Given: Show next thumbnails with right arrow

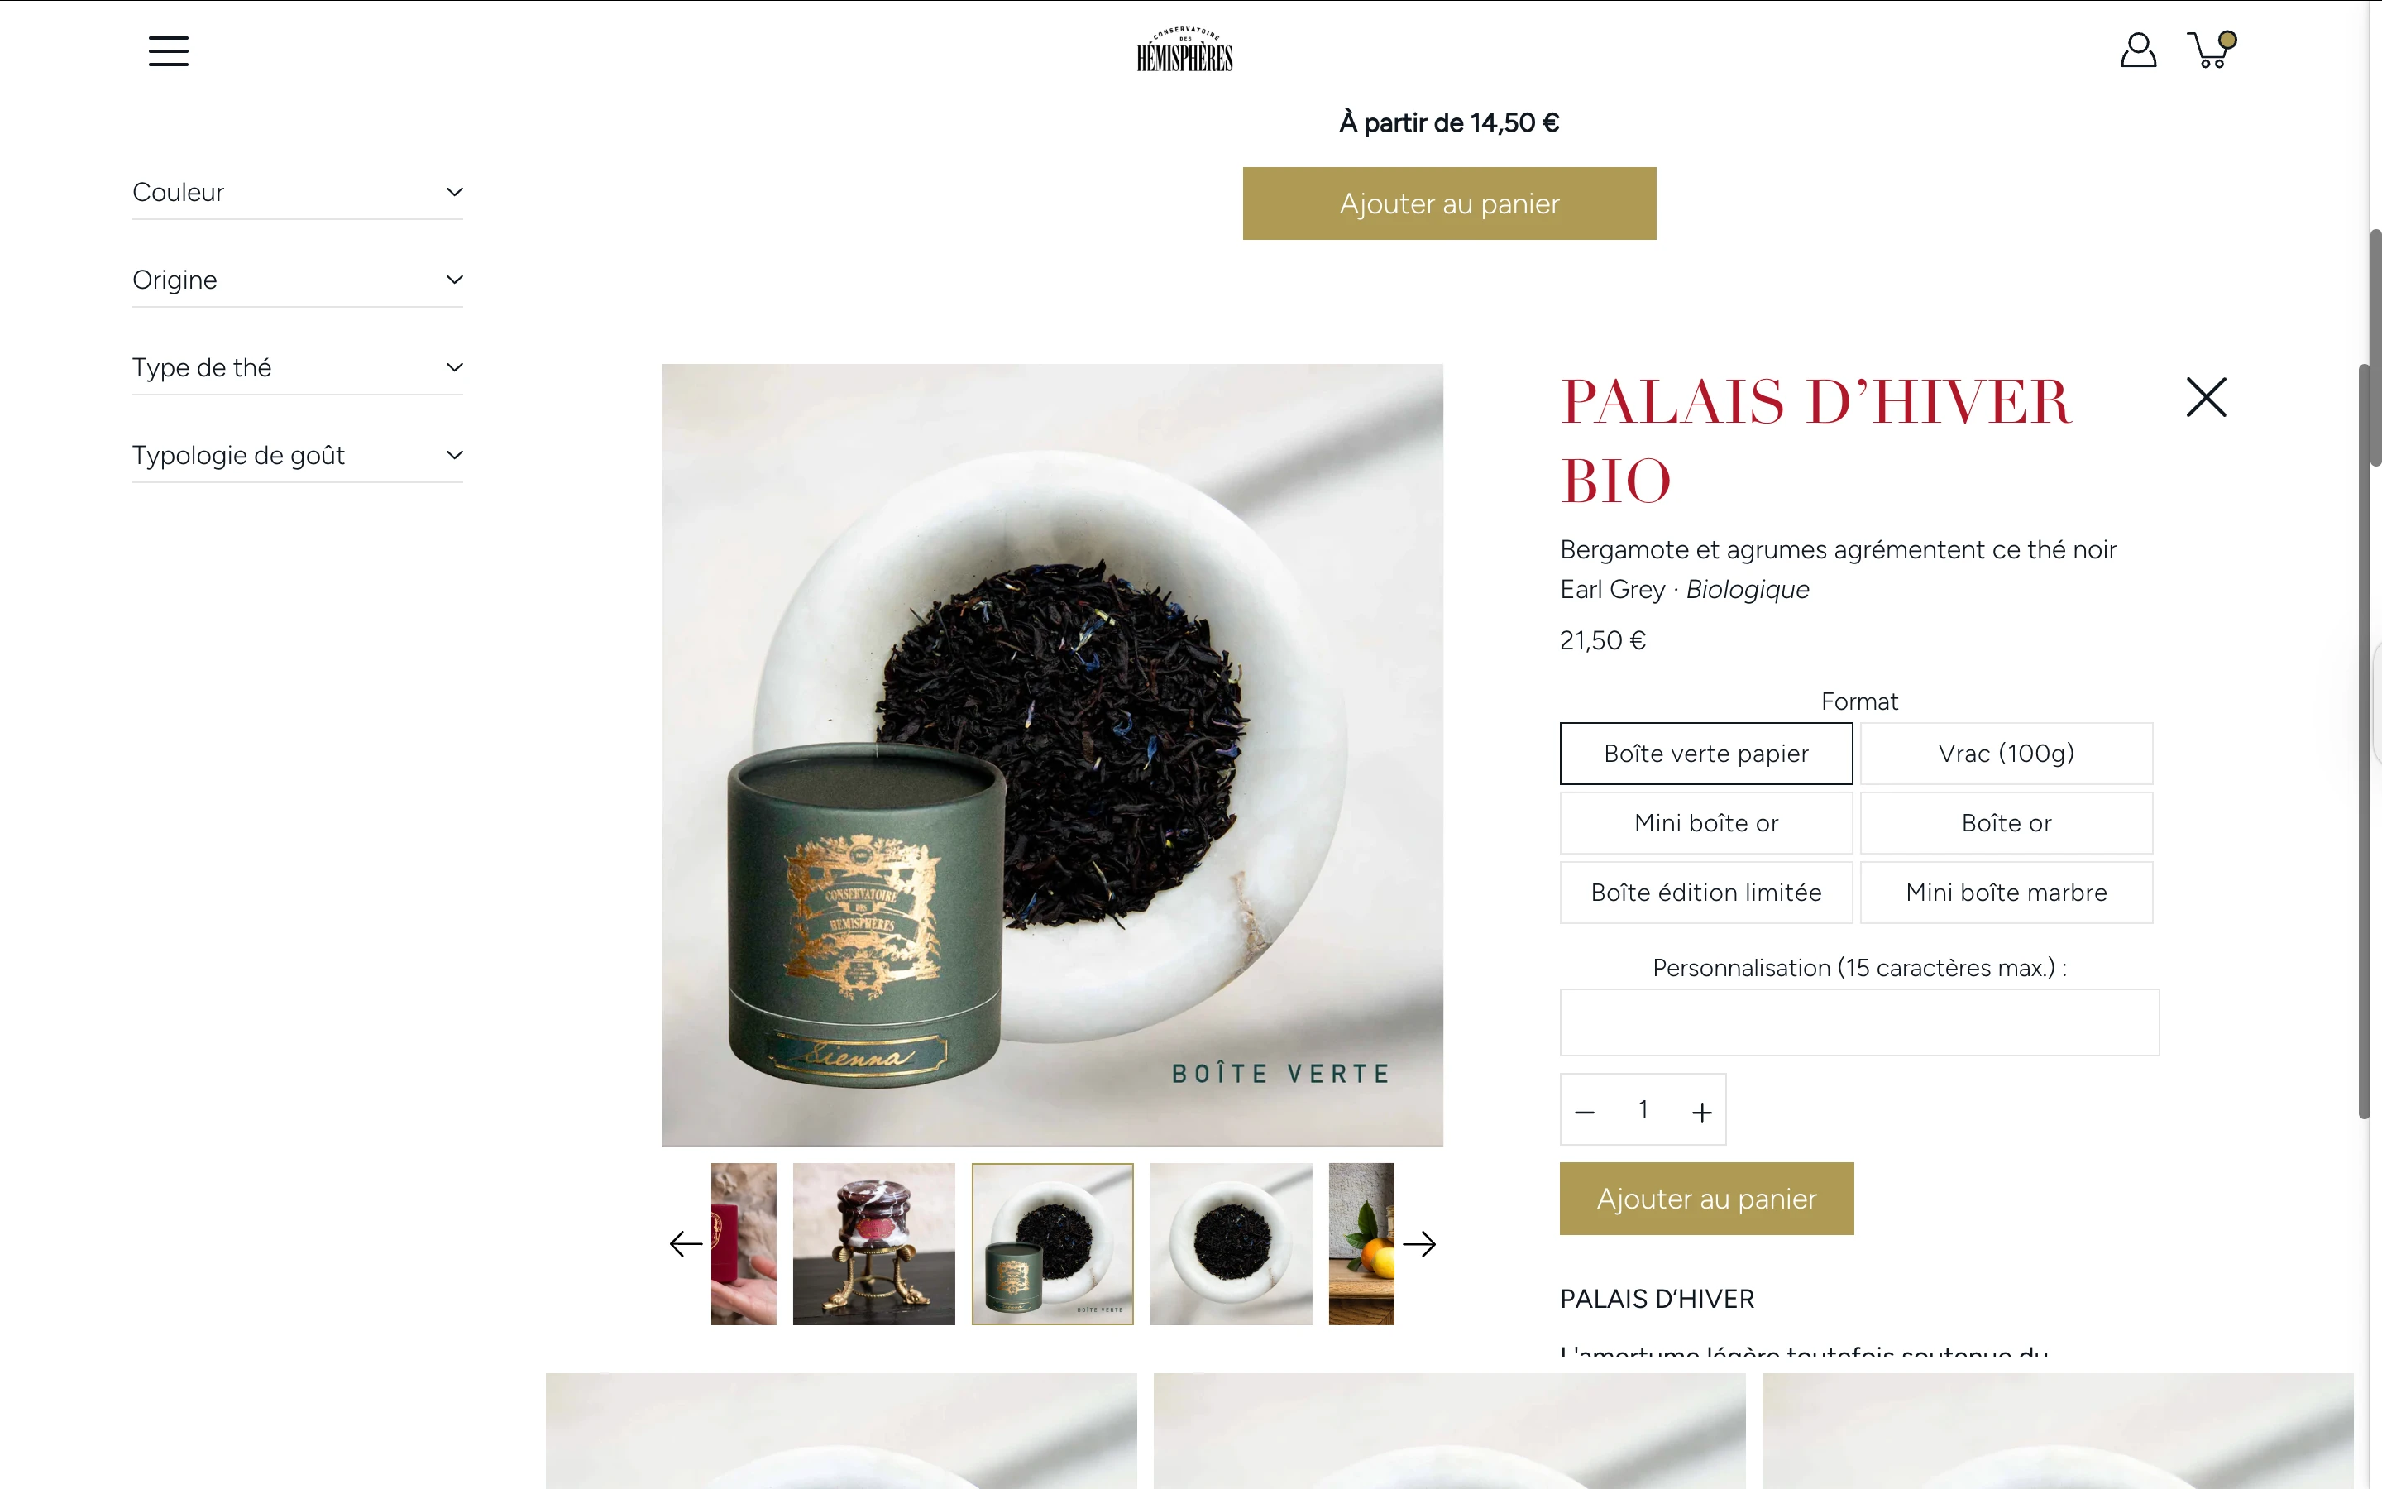Looking at the screenshot, I should (1418, 1244).
